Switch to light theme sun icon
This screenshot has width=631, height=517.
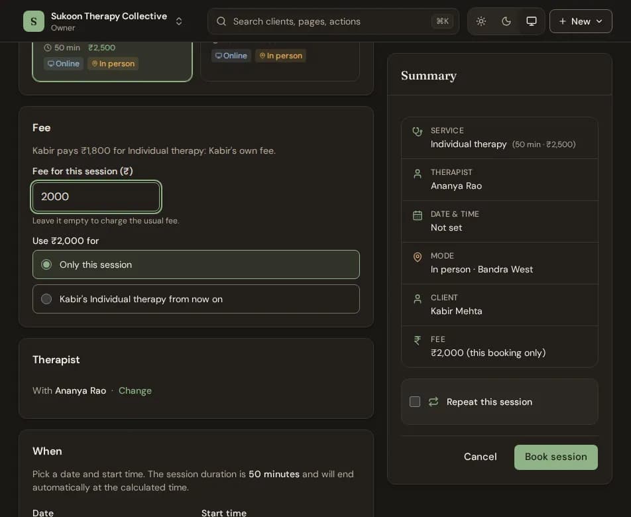coord(481,21)
